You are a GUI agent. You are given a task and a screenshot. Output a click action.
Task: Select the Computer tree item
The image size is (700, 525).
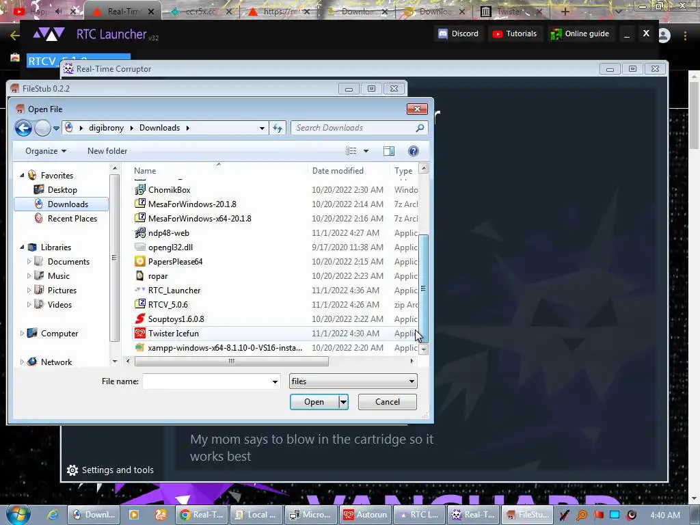59,334
